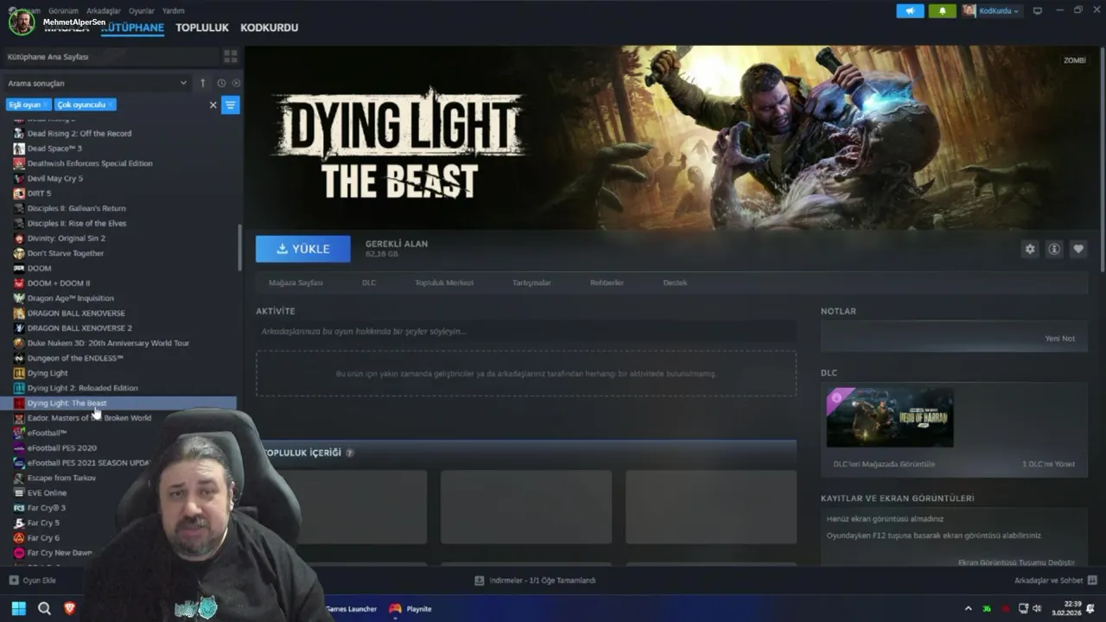Open KodKurdu account dropdown
1106x622 pixels.
tap(998, 11)
